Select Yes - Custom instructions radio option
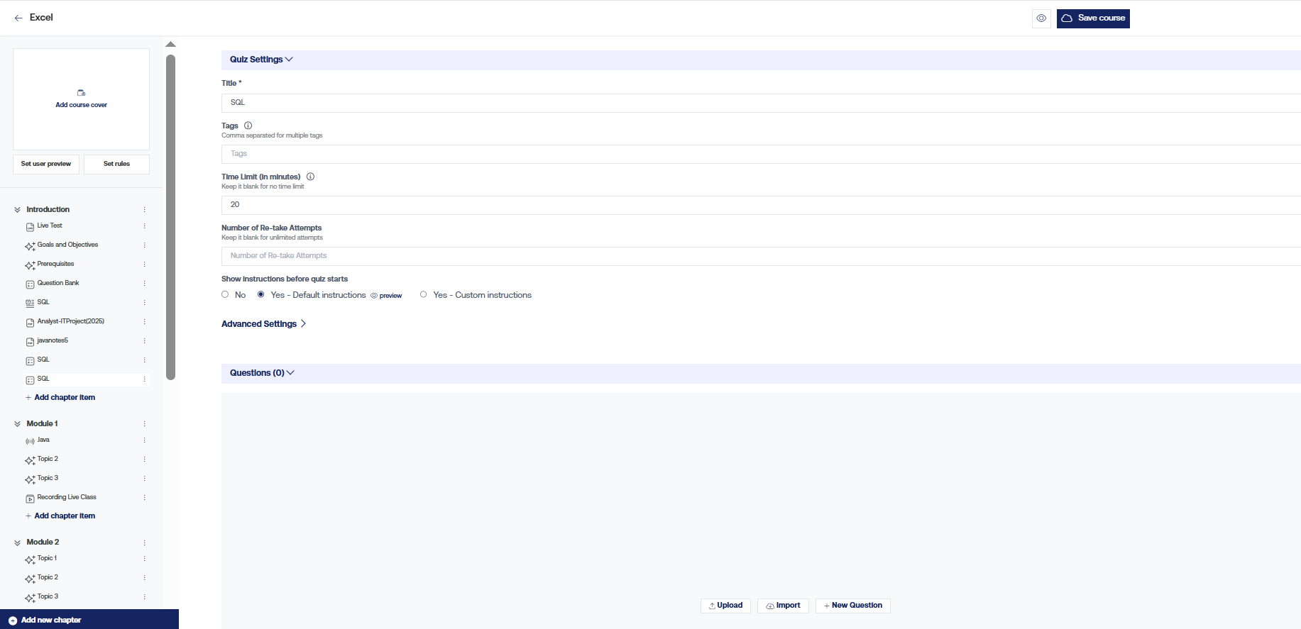1301x629 pixels. coord(424,294)
